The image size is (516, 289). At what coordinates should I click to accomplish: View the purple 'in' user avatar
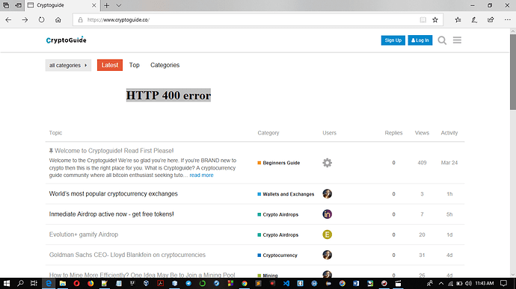(x=327, y=214)
